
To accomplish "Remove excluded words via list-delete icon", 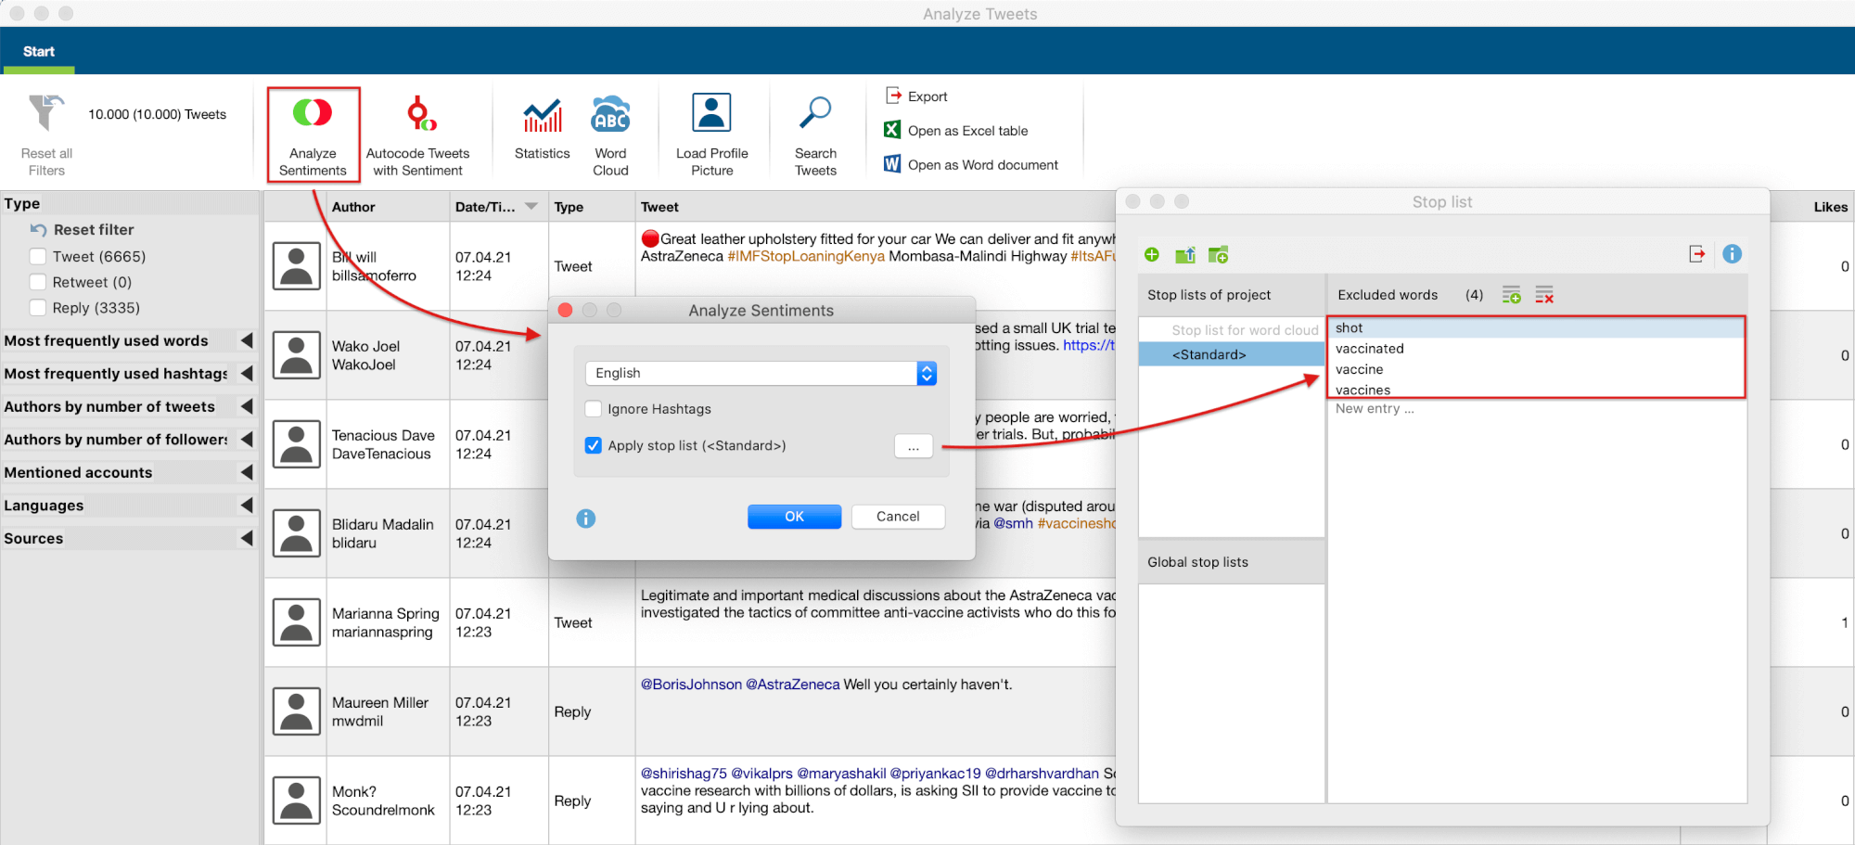I will (1544, 295).
